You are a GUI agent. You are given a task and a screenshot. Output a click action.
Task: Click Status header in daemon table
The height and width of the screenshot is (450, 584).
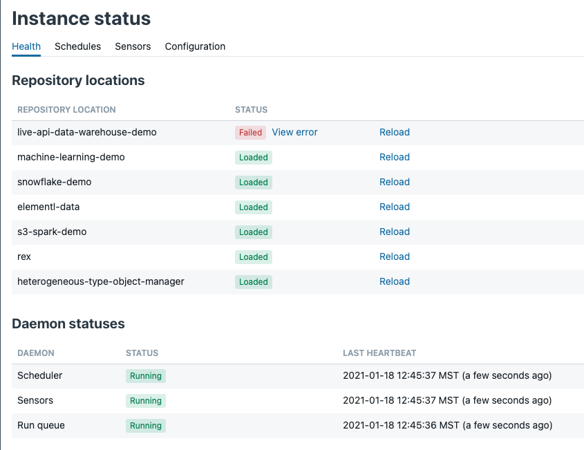(x=142, y=353)
